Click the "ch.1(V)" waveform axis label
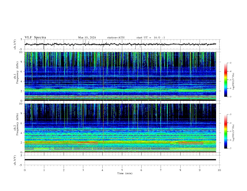This screenshot has width=247, height=191. tap(15, 44)
